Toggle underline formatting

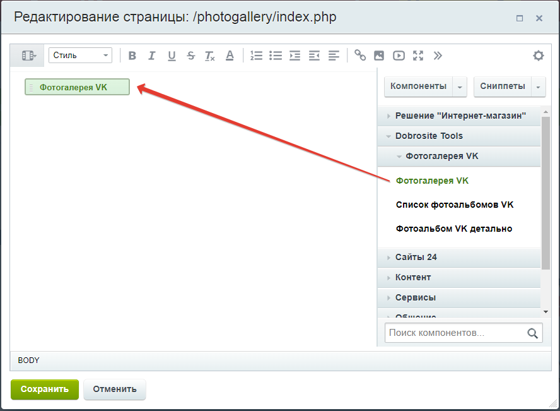[x=172, y=56]
